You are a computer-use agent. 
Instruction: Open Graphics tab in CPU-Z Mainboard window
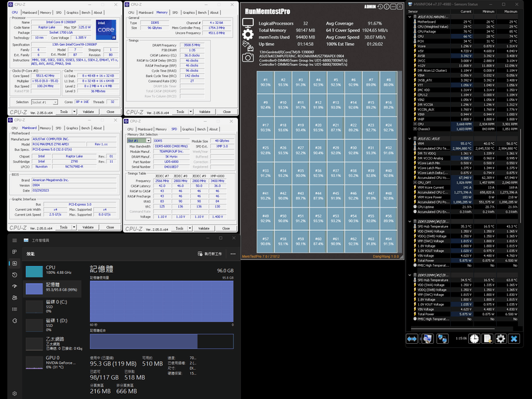[x=72, y=128]
